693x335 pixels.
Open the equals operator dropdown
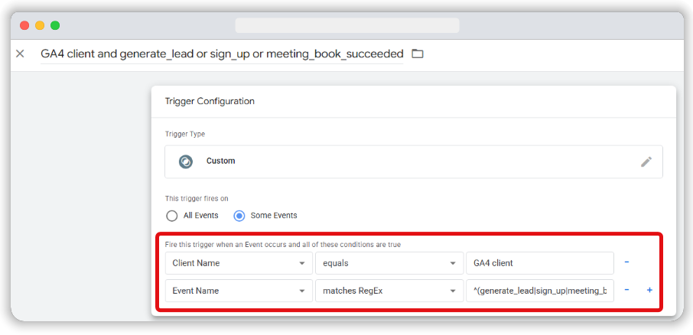tap(389, 263)
